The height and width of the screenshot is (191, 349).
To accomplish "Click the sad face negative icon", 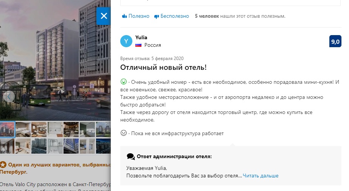I will [x=124, y=133].
